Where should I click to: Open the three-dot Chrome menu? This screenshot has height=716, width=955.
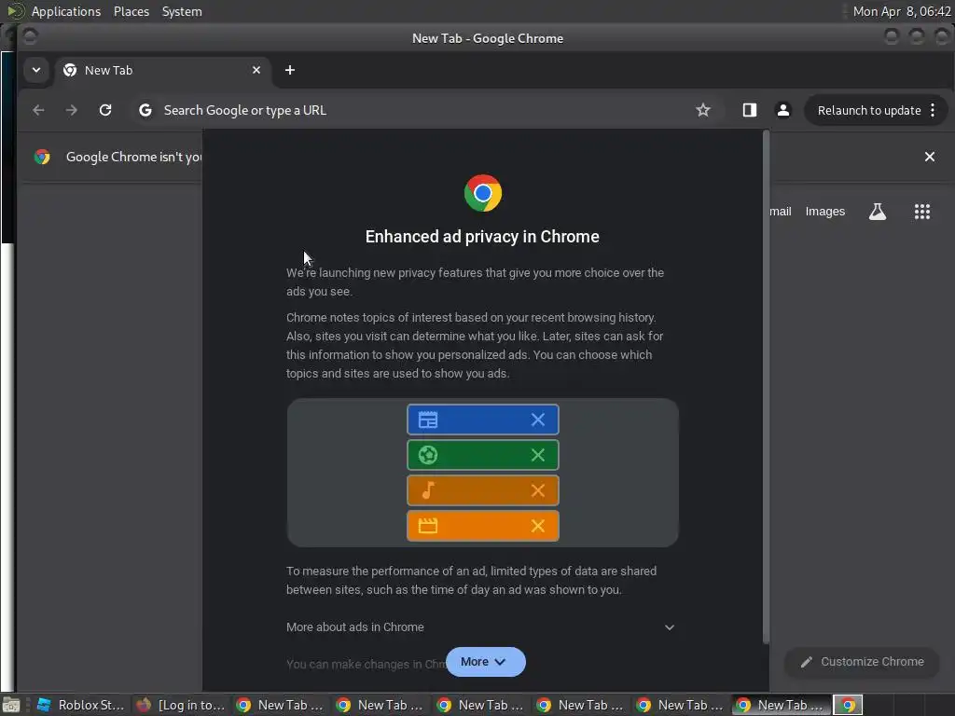(933, 110)
